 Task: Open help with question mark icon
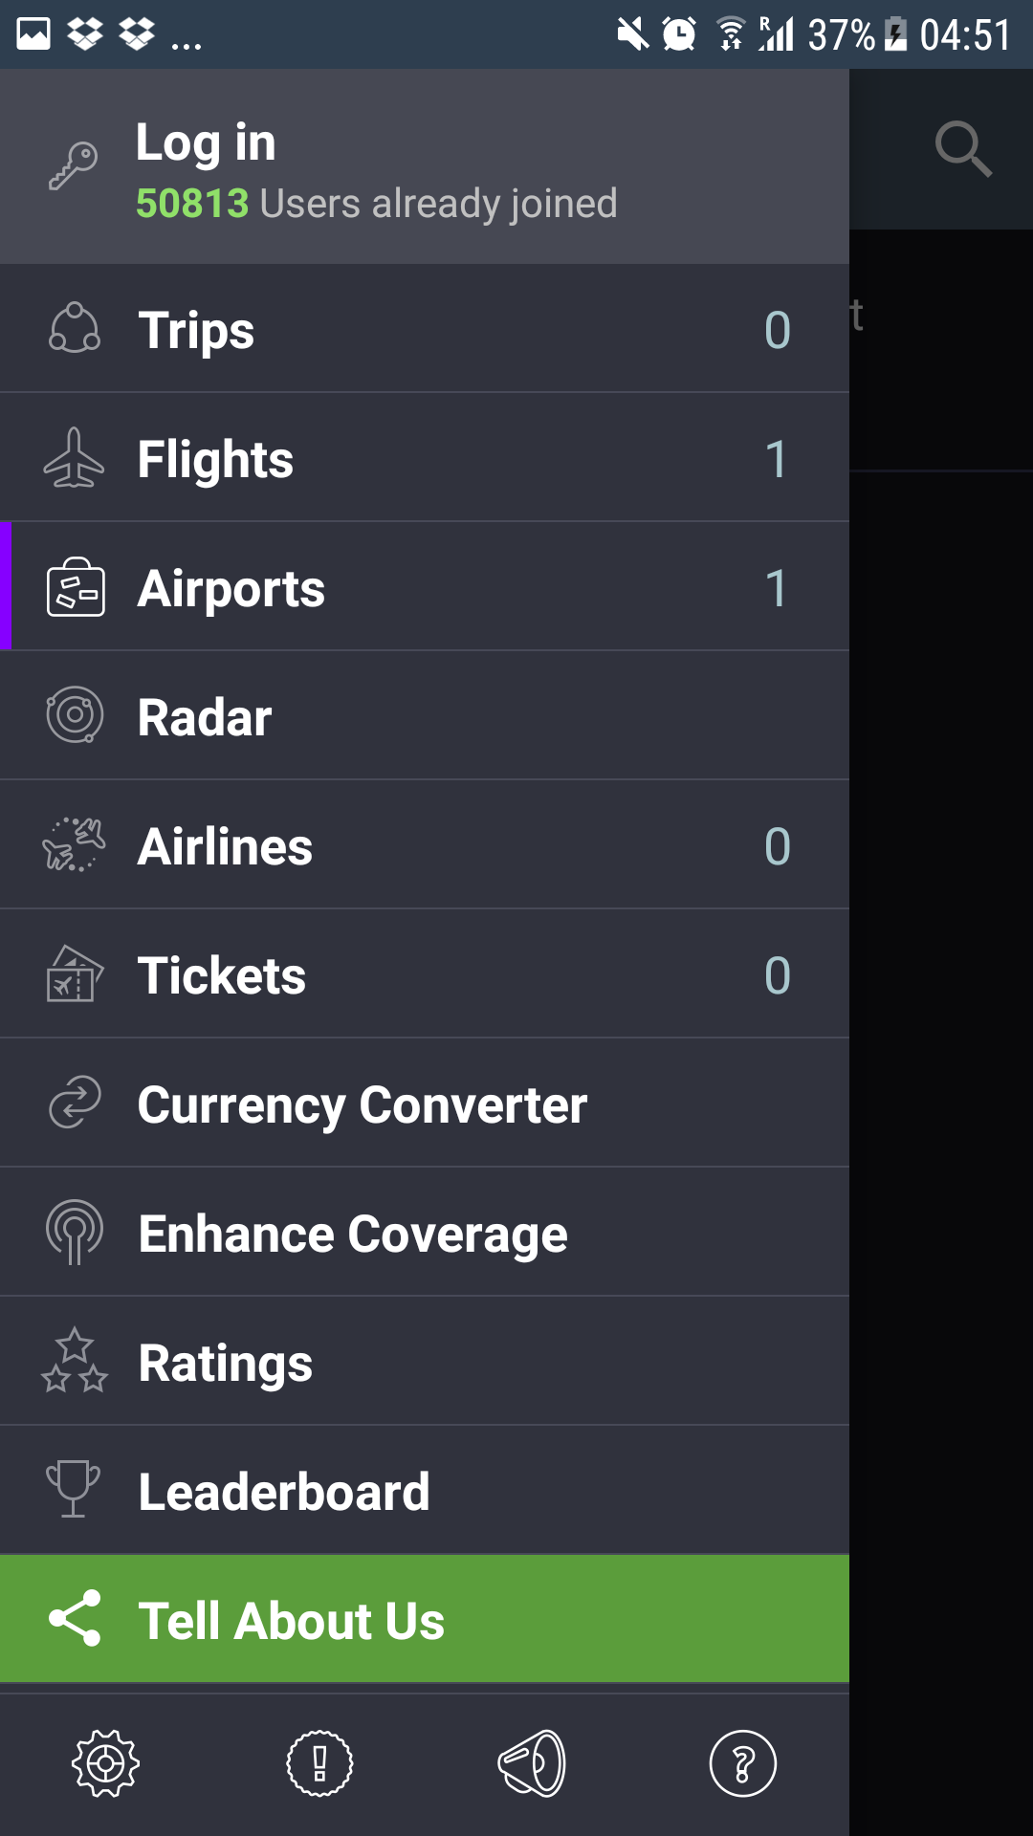pyautogui.click(x=742, y=1762)
